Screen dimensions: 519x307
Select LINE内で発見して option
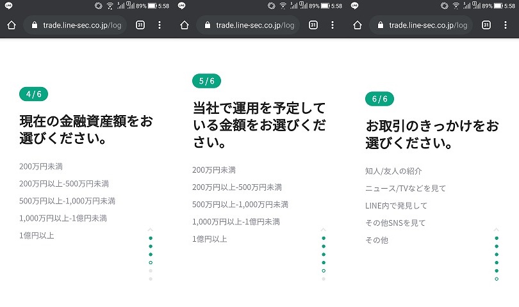click(x=396, y=205)
